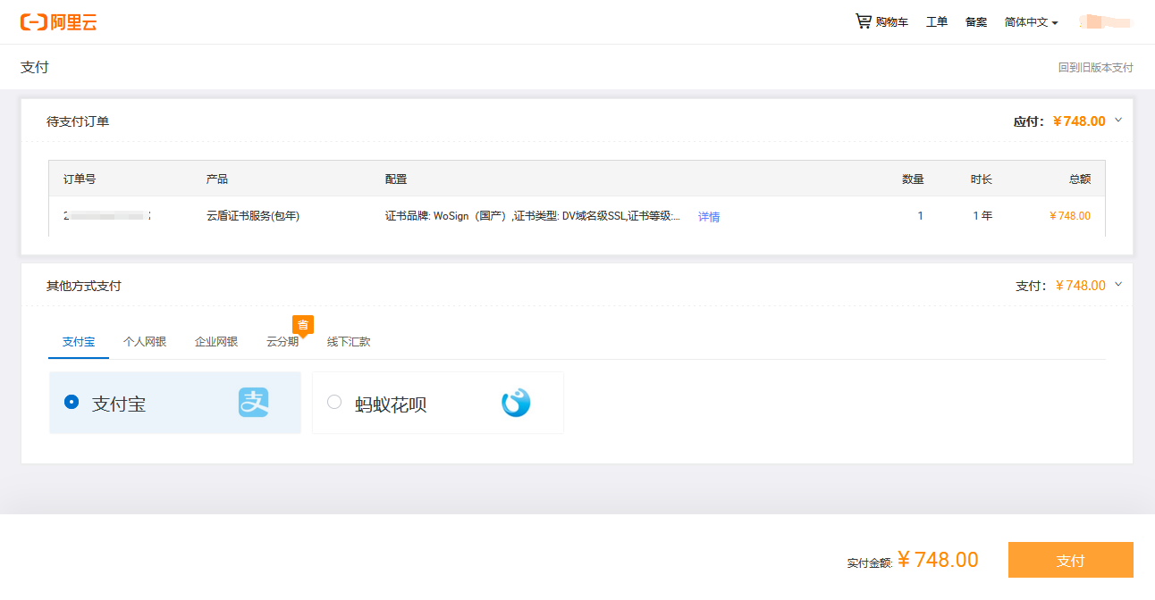This screenshot has height=600, width=1155.
Task: Open the 简体中文 language dropdown
Action: click(1031, 22)
